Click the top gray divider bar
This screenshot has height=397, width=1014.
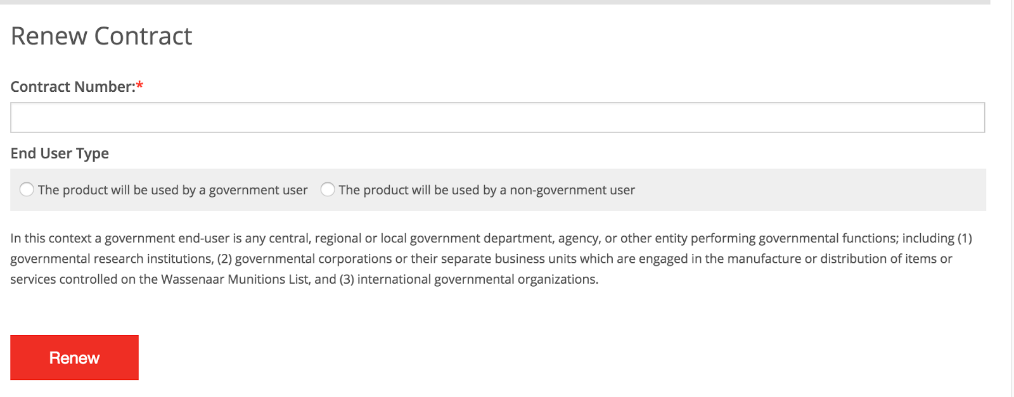(x=494, y=2)
